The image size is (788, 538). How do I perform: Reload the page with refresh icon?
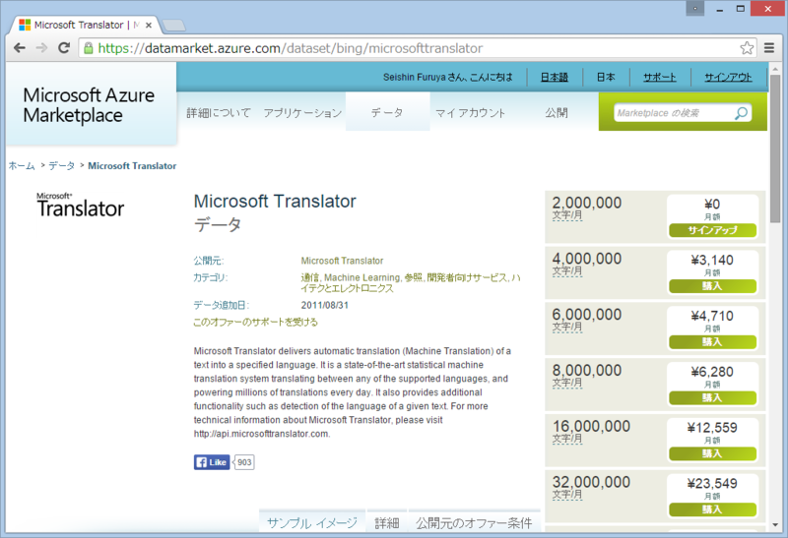pos(64,47)
